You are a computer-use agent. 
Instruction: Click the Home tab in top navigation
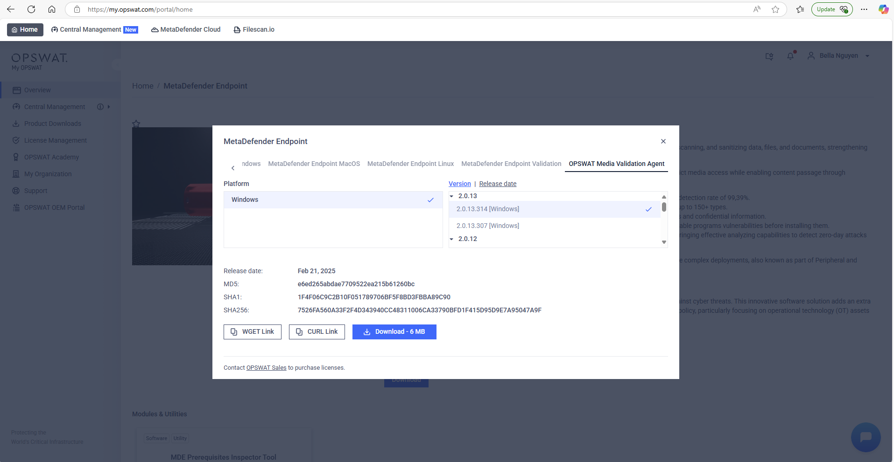click(x=25, y=29)
